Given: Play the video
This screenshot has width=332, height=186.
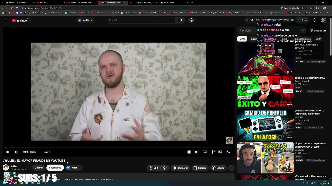Looking at the screenshot, I should [x=8, y=152].
